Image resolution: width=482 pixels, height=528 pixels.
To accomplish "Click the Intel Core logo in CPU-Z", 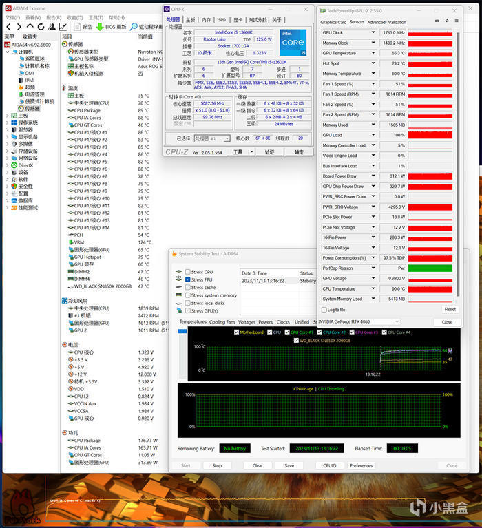I will [x=293, y=43].
